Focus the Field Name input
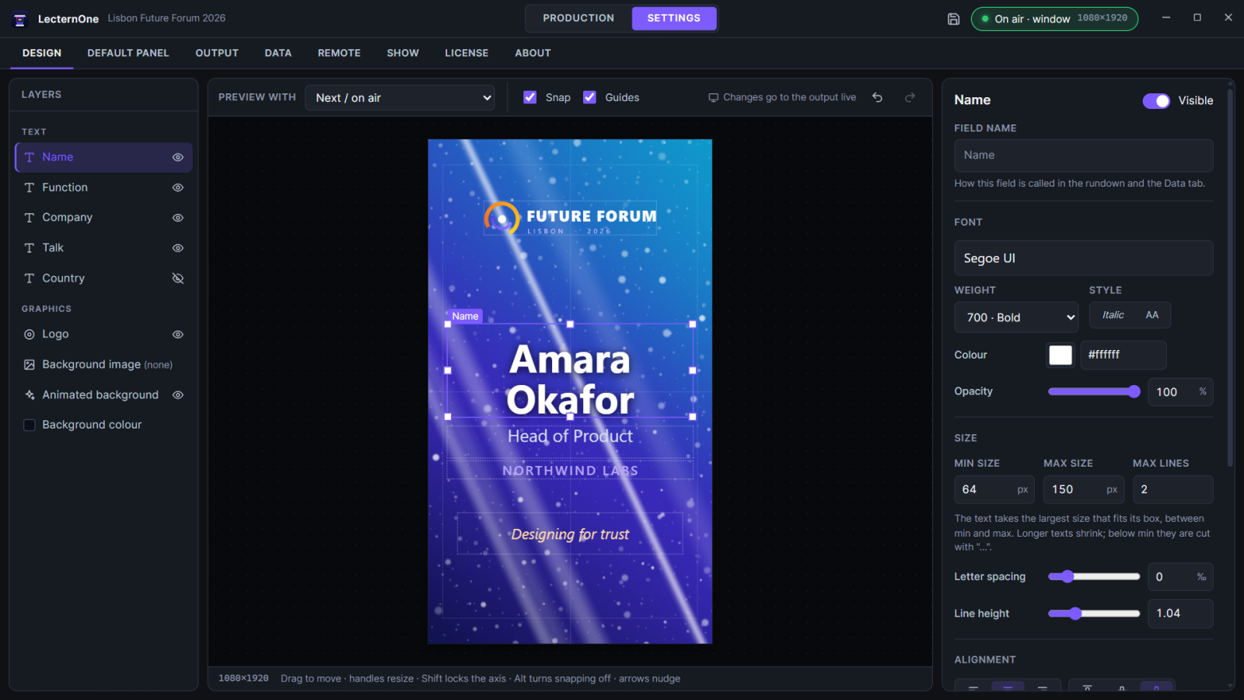 (1084, 156)
